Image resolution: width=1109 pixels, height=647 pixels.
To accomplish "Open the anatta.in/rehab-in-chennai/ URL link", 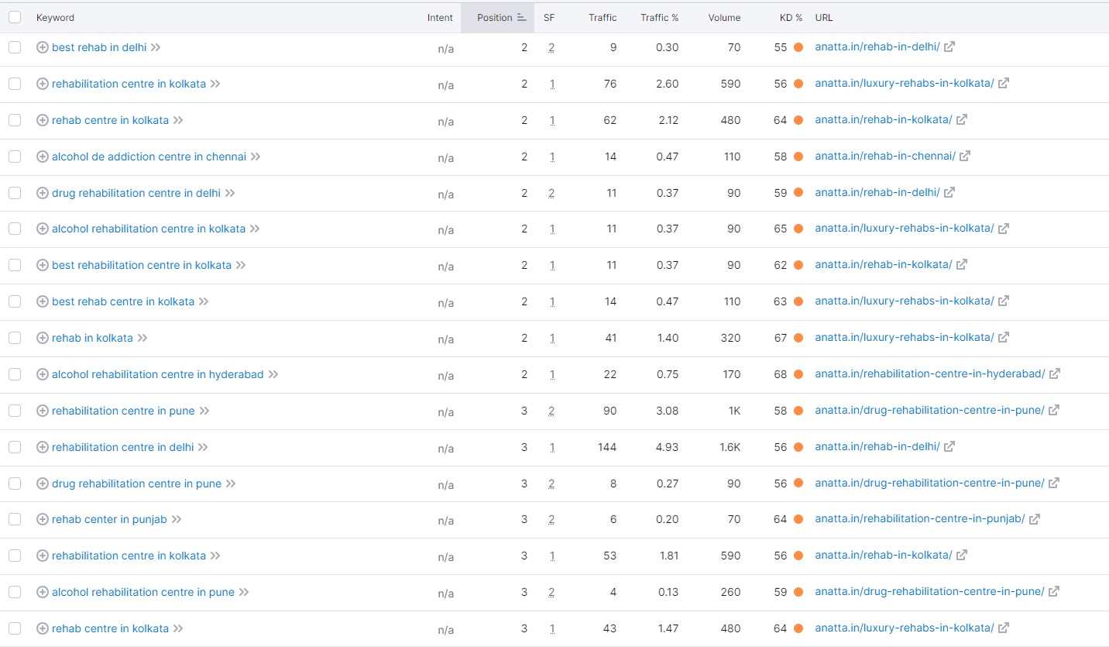I will (885, 156).
